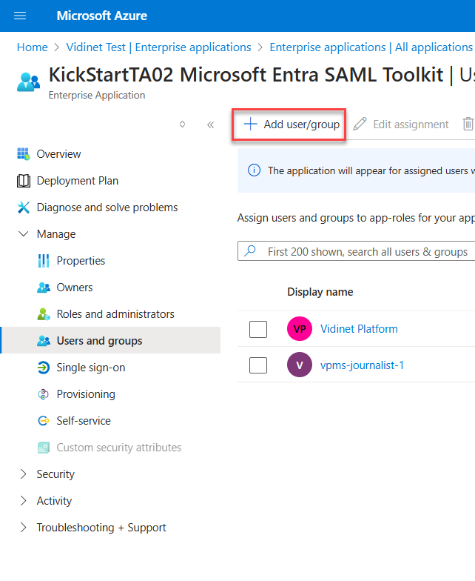Image resolution: width=475 pixels, height=581 pixels.
Task: Open the hamburger portal menu
Action: pos(20,16)
